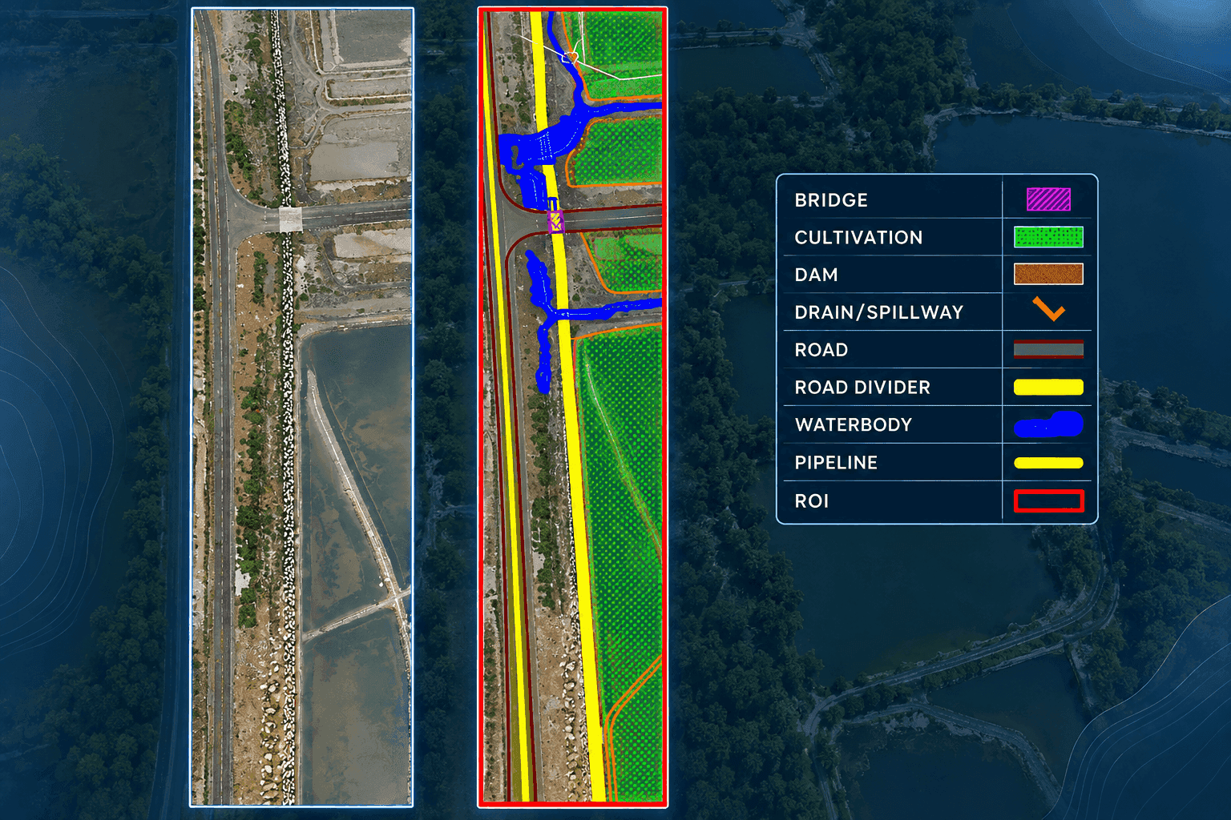
Task: Click the WATERBODY legend label
Action: point(854,425)
